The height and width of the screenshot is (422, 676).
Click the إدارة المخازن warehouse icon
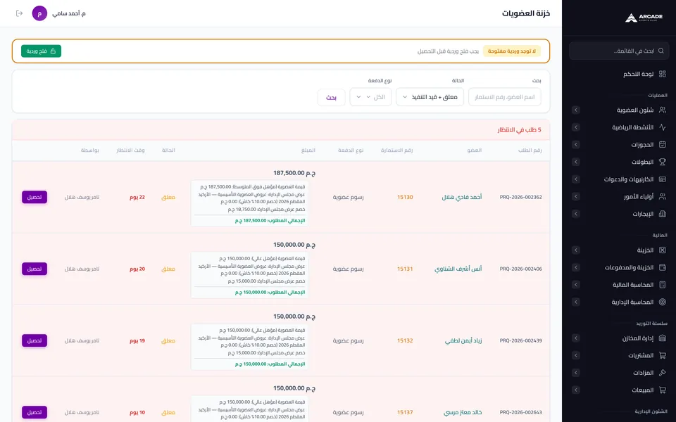click(x=663, y=338)
